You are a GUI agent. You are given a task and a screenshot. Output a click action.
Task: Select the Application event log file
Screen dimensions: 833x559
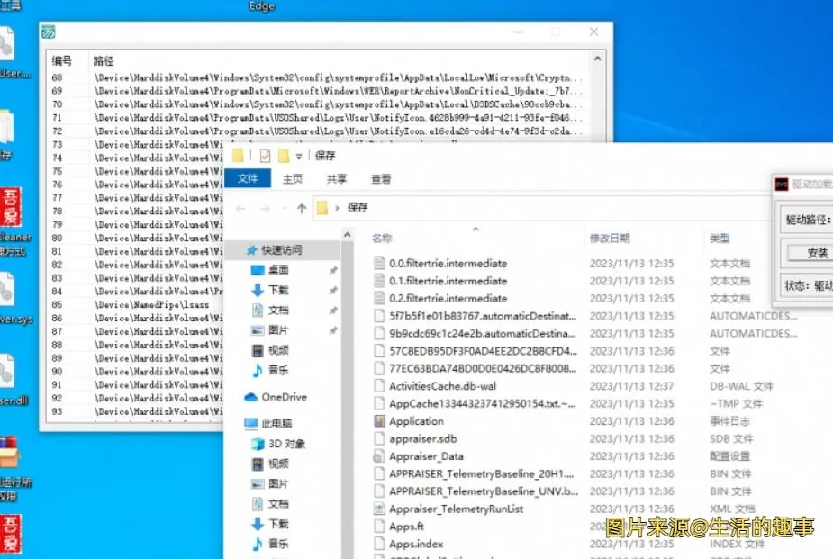coord(416,421)
